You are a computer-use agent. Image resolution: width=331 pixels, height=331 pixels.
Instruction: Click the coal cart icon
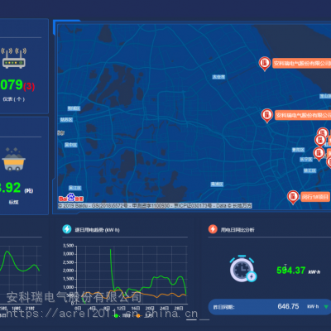pyautogui.click(x=13, y=160)
